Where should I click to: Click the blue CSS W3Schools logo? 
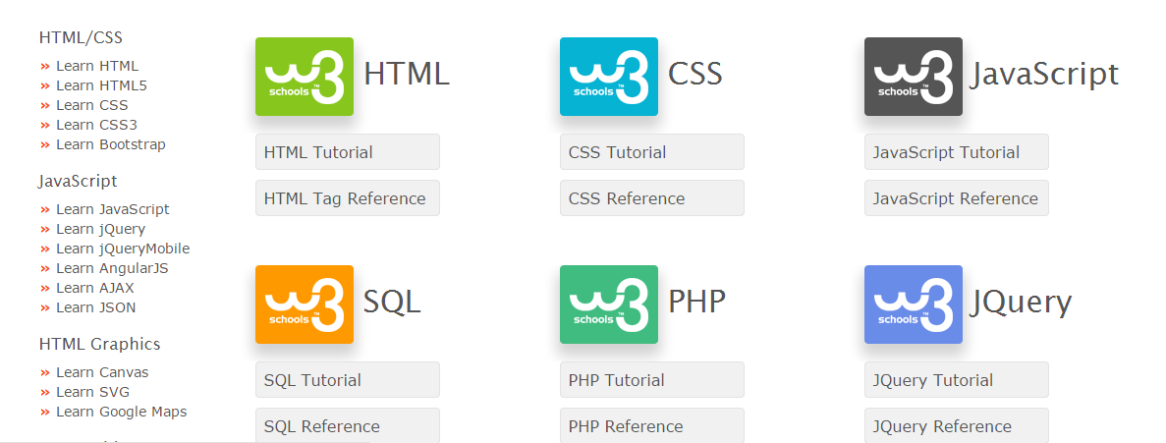click(608, 77)
